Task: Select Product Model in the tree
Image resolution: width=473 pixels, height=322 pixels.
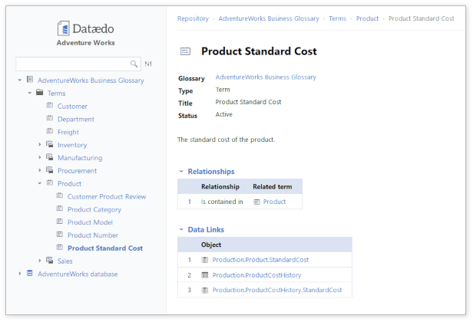Action: [90, 222]
